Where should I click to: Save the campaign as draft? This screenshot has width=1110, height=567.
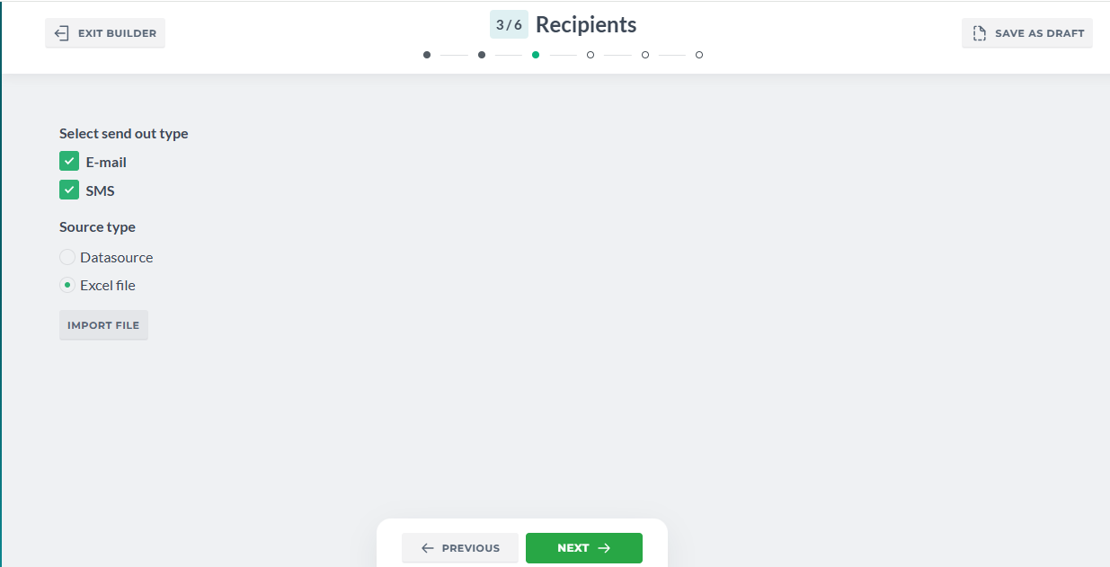pyautogui.click(x=1027, y=33)
